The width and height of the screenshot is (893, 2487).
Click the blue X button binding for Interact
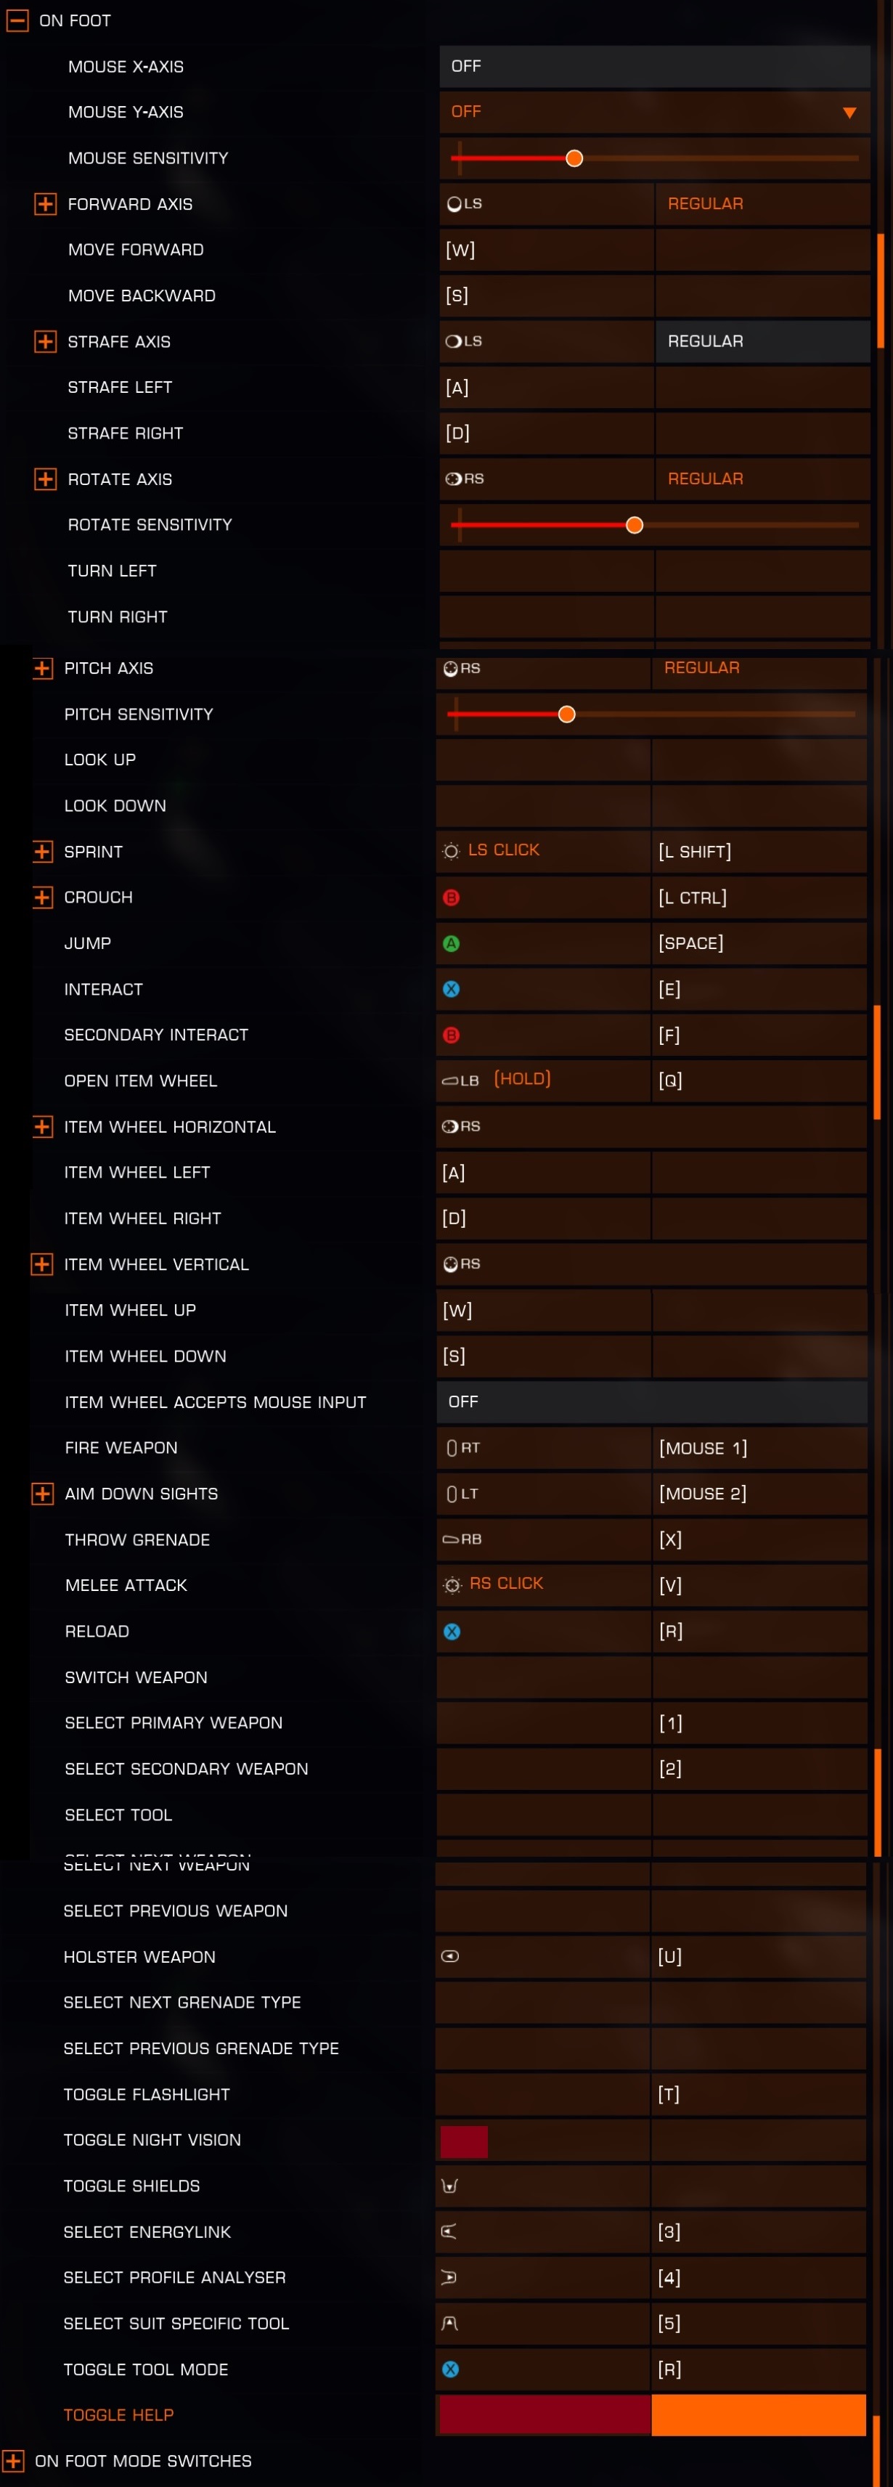451,990
